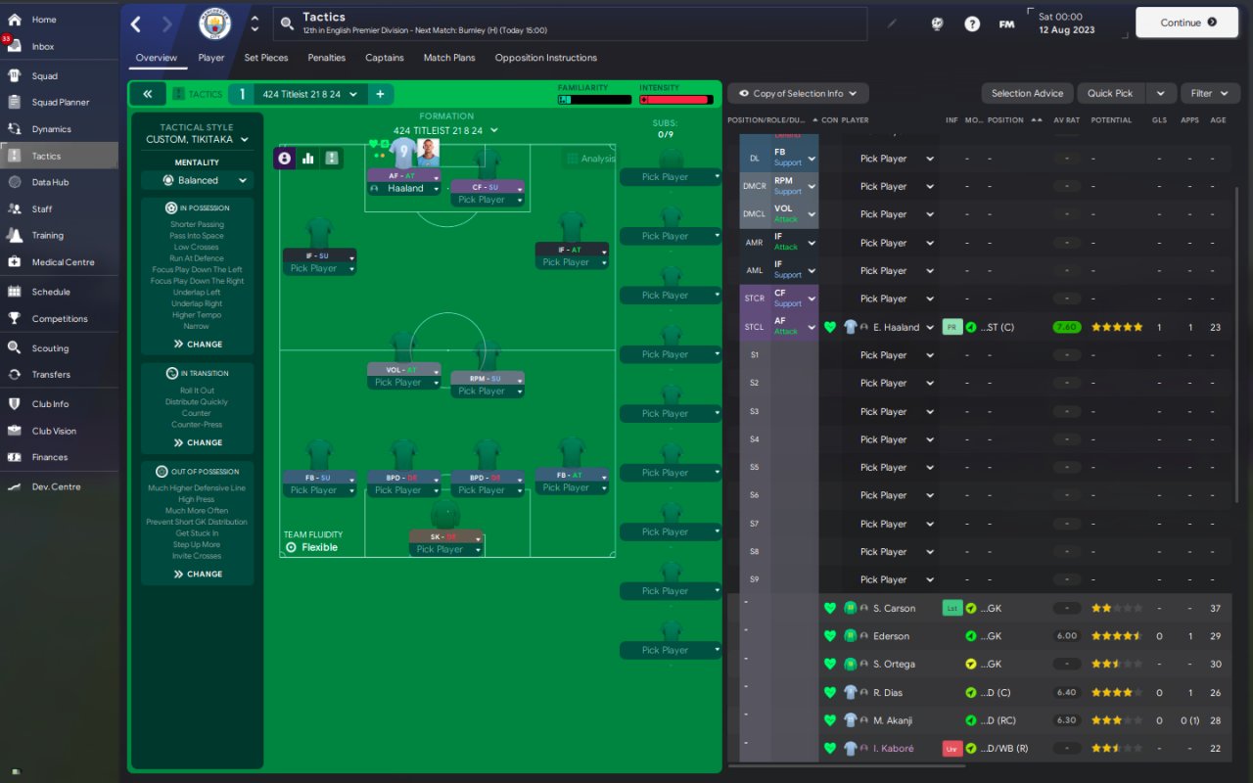Viewport: 1253px width, 783px height.
Task: Navigate back with the left arrow
Action: pyautogui.click(x=136, y=23)
